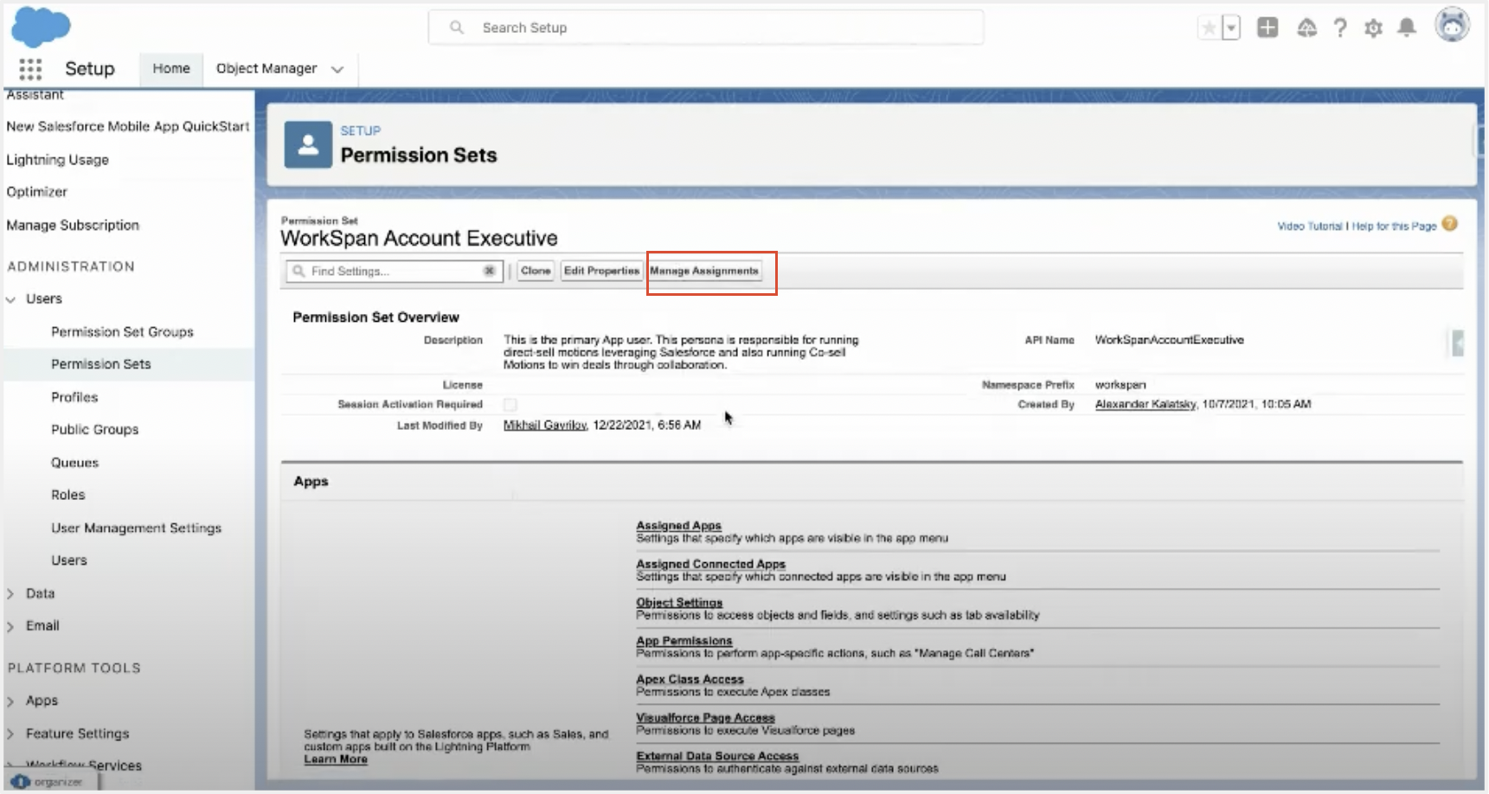Open Mikhail Gavrilov user link
The width and height of the screenshot is (1489, 794).
pos(545,426)
